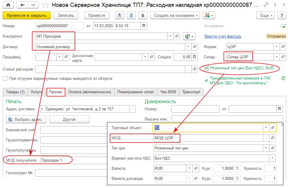Viewport: 288px width, 188px height.
Task: Open the Еще menu
Action: [265, 15]
